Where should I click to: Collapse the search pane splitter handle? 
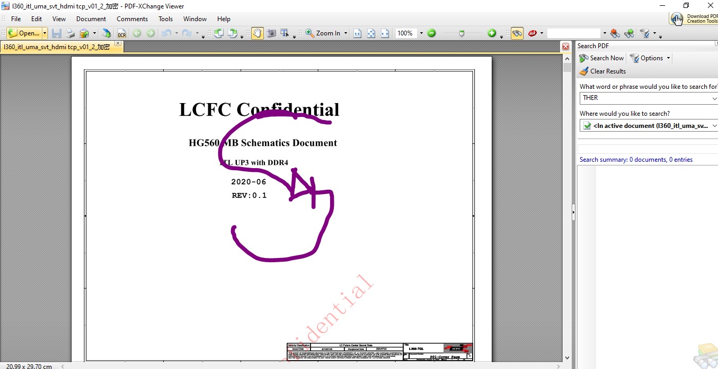coord(573,213)
